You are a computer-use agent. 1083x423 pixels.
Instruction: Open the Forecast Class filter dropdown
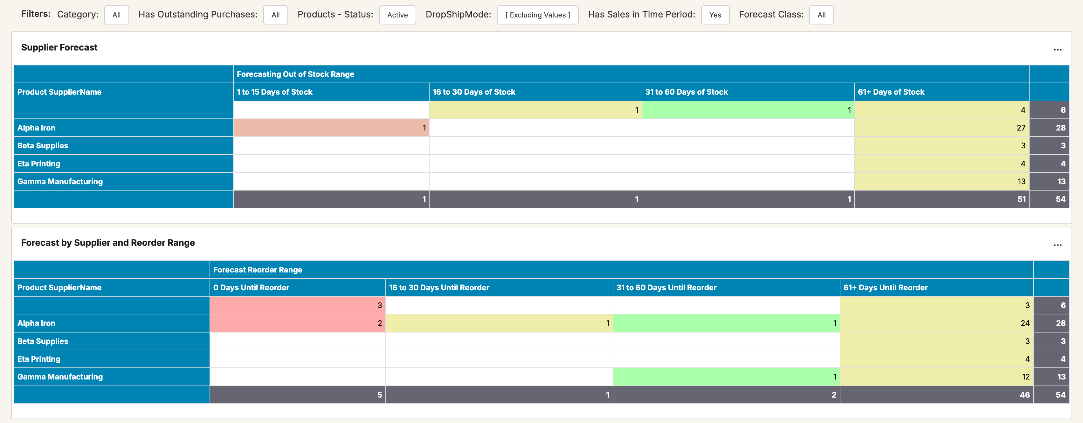pyautogui.click(x=821, y=15)
